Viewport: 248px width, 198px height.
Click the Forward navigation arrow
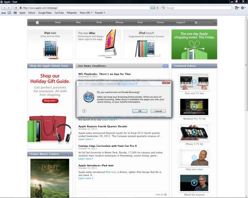click(9, 8)
